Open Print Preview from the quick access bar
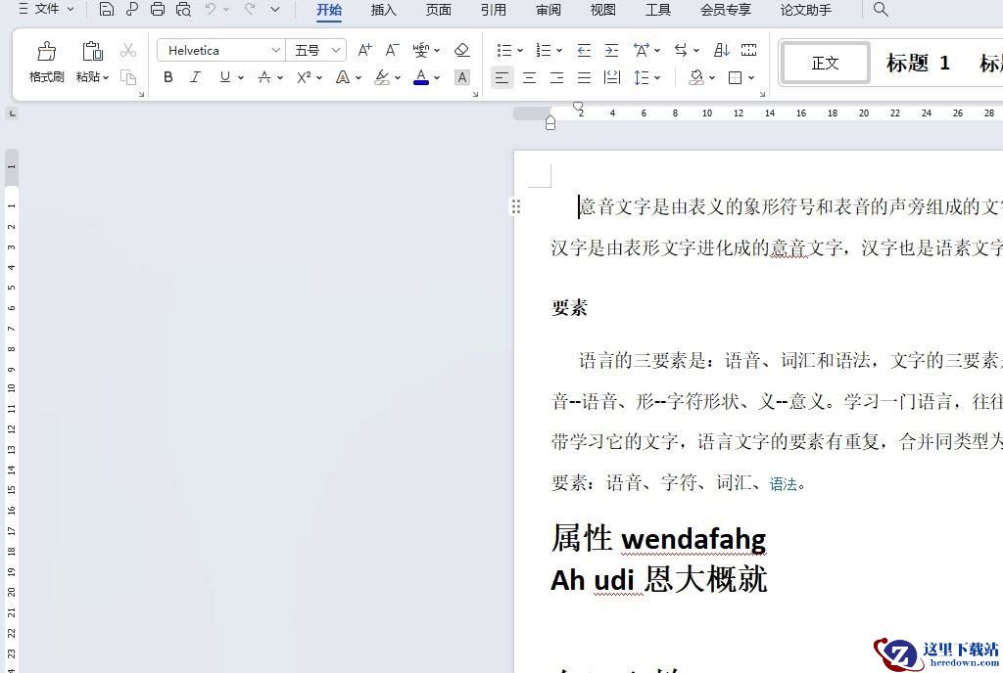 coord(183,10)
